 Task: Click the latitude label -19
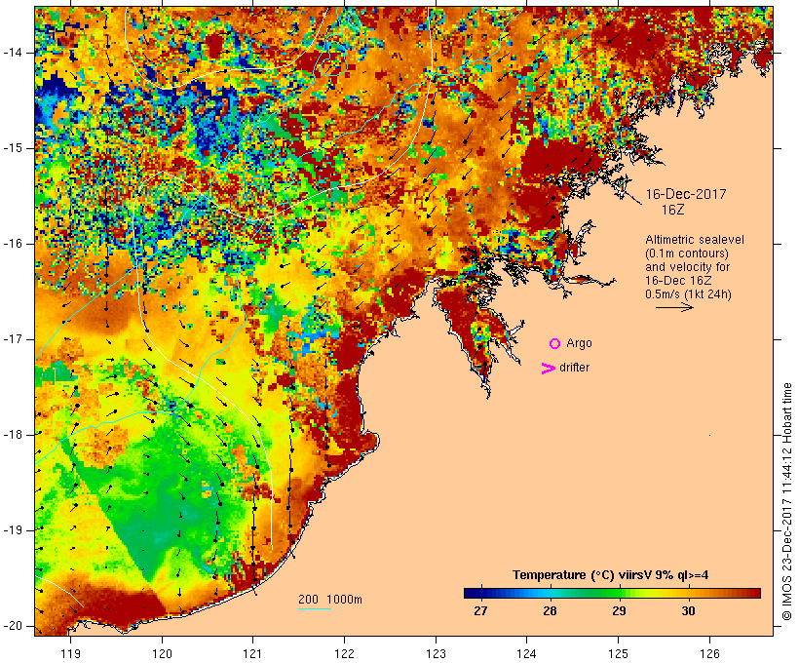pos(13,530)
